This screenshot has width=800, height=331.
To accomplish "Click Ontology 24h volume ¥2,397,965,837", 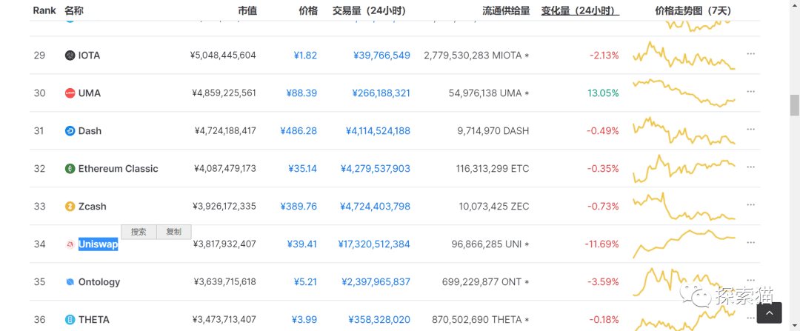I will (x=378, y=282).
